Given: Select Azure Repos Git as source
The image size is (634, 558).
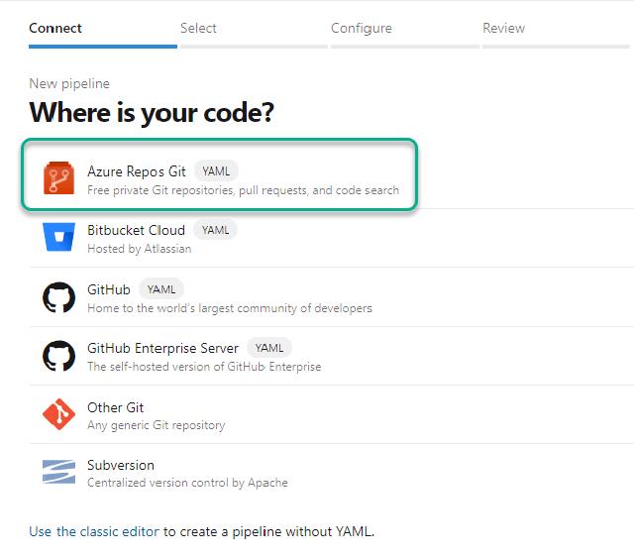Looking at the screenshot, I should [137, 171].
